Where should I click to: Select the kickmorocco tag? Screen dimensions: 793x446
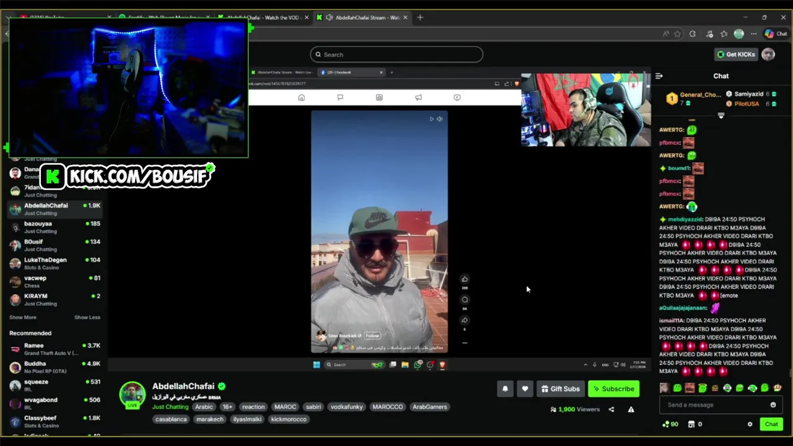click(x=289, y=419)
